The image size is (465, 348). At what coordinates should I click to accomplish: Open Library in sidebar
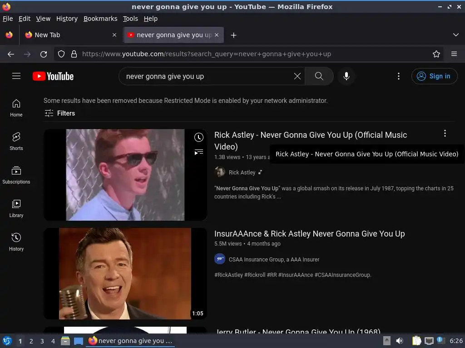pos(16,208)
